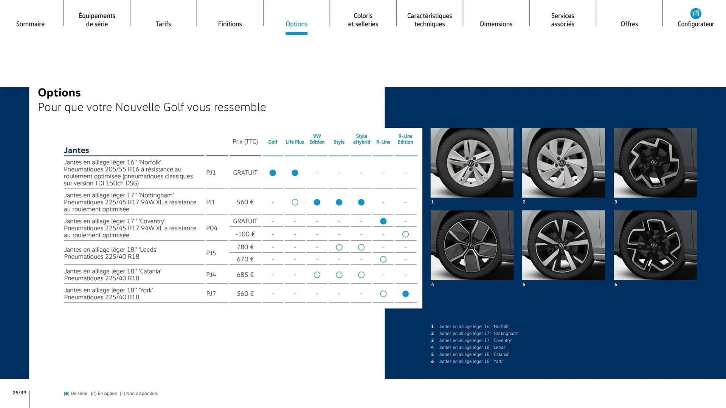Open Services associés
Screen dimensions: 726x408
(x=563, y=20)
